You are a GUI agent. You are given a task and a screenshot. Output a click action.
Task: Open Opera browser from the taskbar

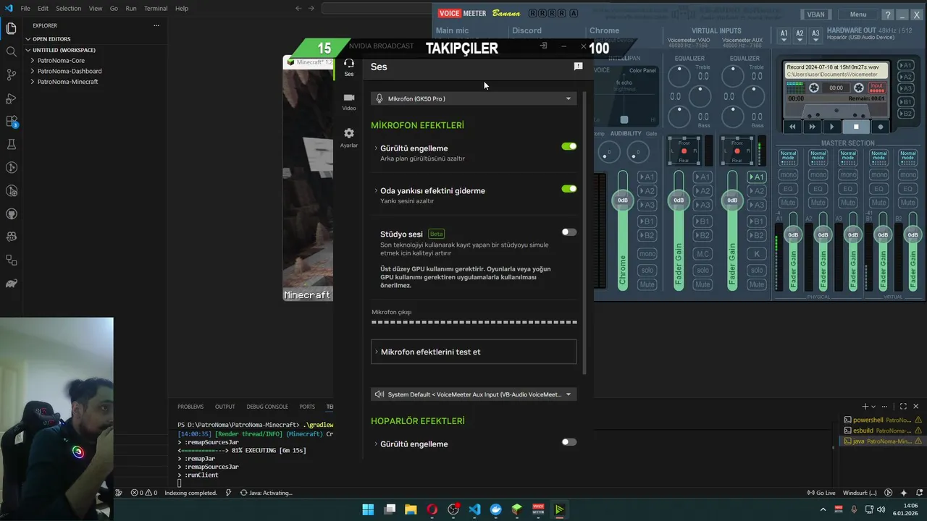coord(432,509)
